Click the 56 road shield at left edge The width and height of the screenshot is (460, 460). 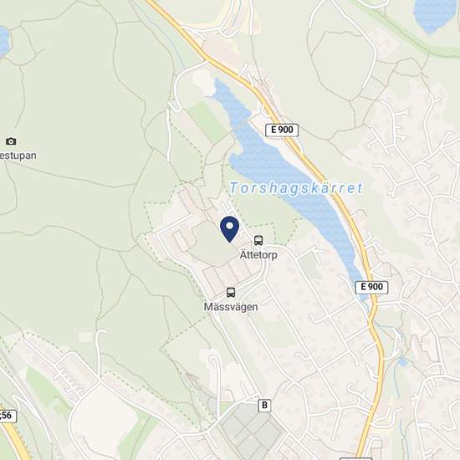click(7, 416)
